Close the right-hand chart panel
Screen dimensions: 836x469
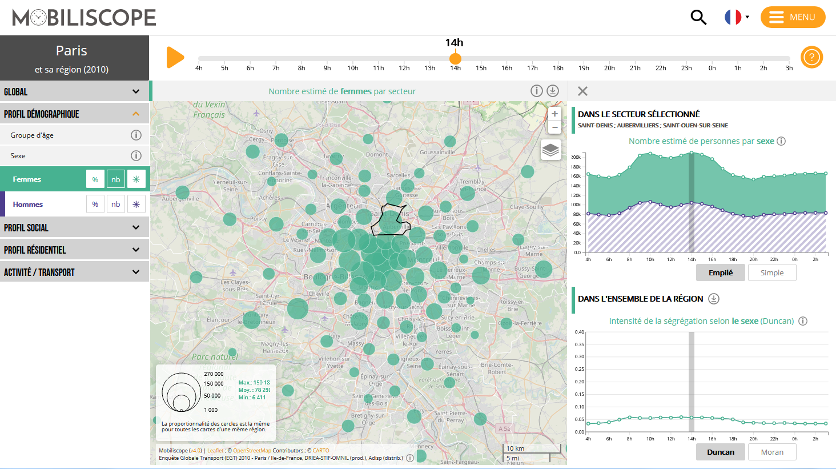[582, 91]
